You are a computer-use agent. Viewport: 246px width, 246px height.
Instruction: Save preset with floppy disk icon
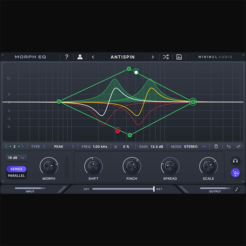tap(179, 57)
